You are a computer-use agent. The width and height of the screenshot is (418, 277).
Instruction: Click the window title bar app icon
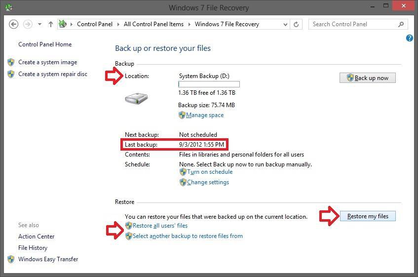[8, 7]
